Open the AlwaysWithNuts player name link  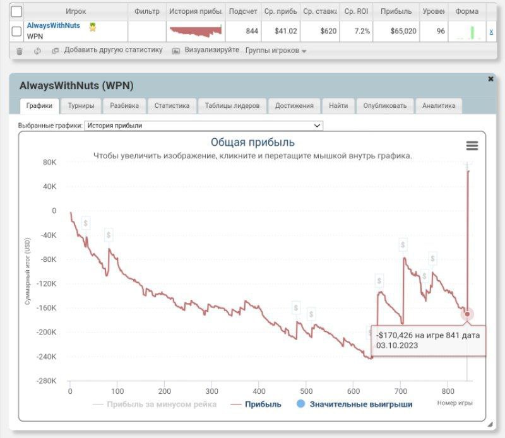[54, 26]
